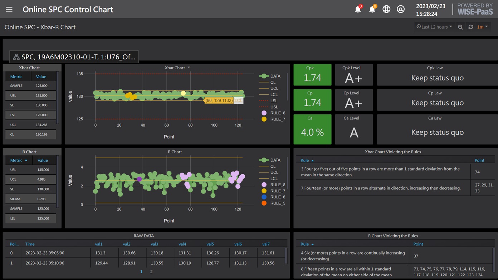Click the pale yellow point in Xbar Chart
Viewport: 498px width, 280px height.
click(x=183, y=93)
